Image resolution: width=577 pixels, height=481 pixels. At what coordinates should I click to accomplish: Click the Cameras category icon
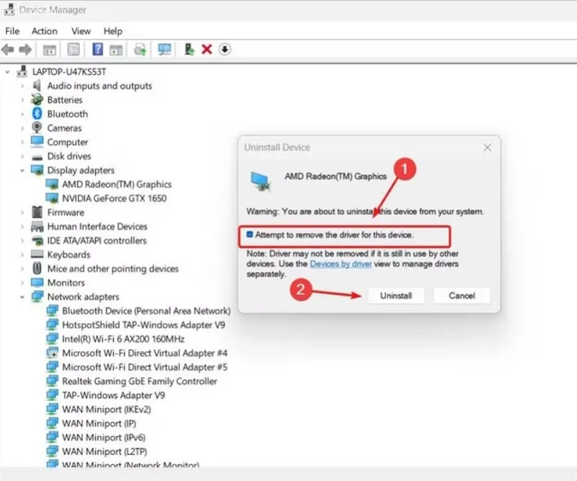pos(37,128)
